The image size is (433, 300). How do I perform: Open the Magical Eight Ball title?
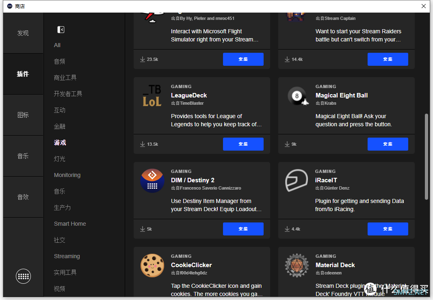pyautogui.click(x=342, y=95)
